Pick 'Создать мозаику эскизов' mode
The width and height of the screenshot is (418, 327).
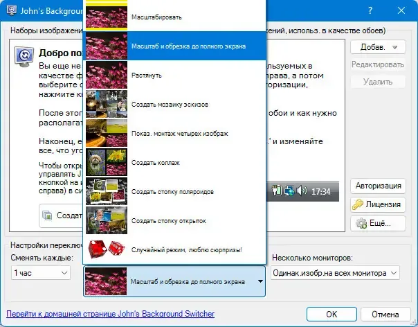pos(174,104)
